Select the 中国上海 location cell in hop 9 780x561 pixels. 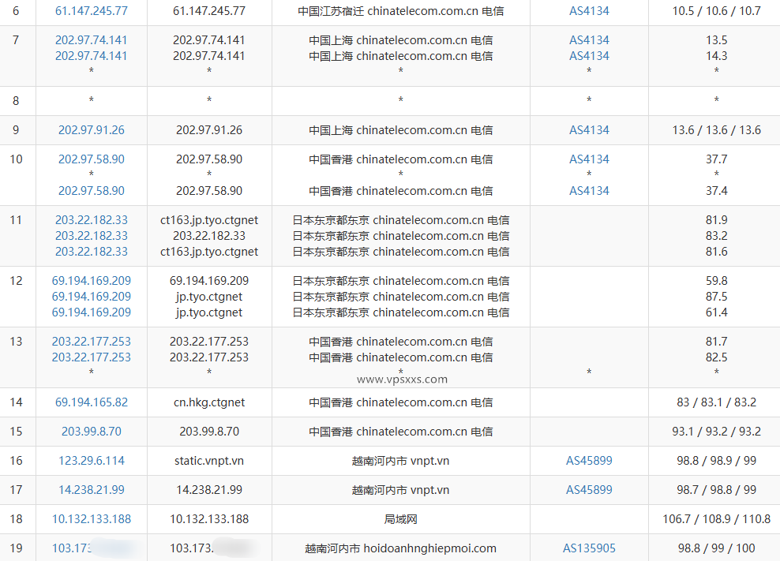400,130
